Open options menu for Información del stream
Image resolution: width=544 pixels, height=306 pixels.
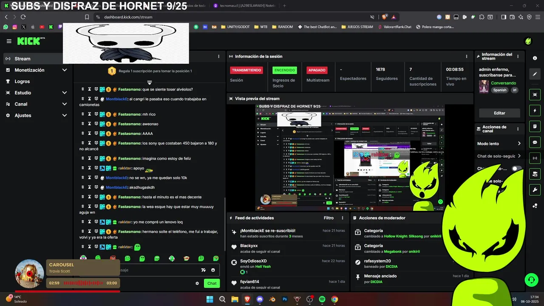518,56
